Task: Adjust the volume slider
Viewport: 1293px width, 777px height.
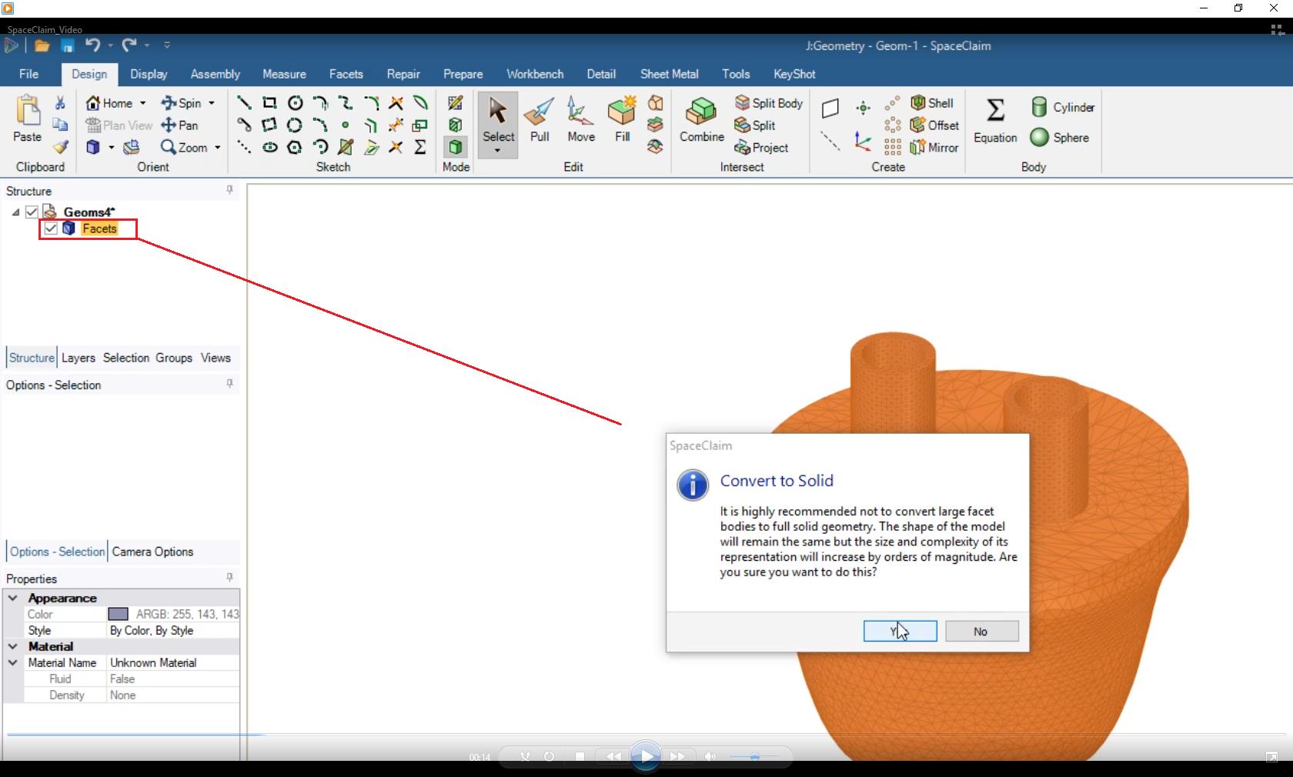Action: [756, 756]
